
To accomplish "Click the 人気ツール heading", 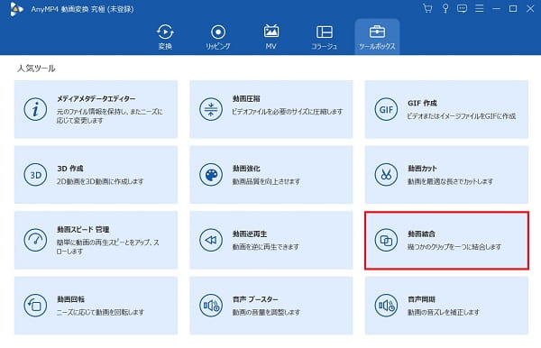I will tap(36, 69).
